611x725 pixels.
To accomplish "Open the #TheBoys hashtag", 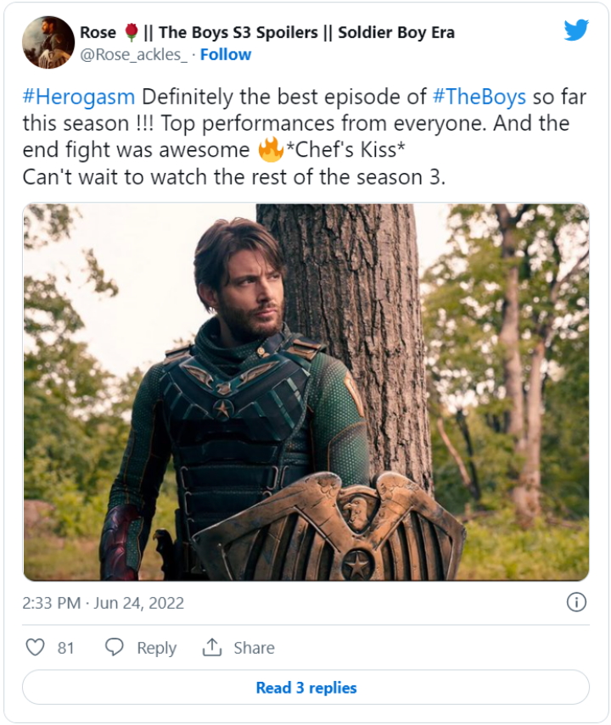I will click(x=479, y=97).
